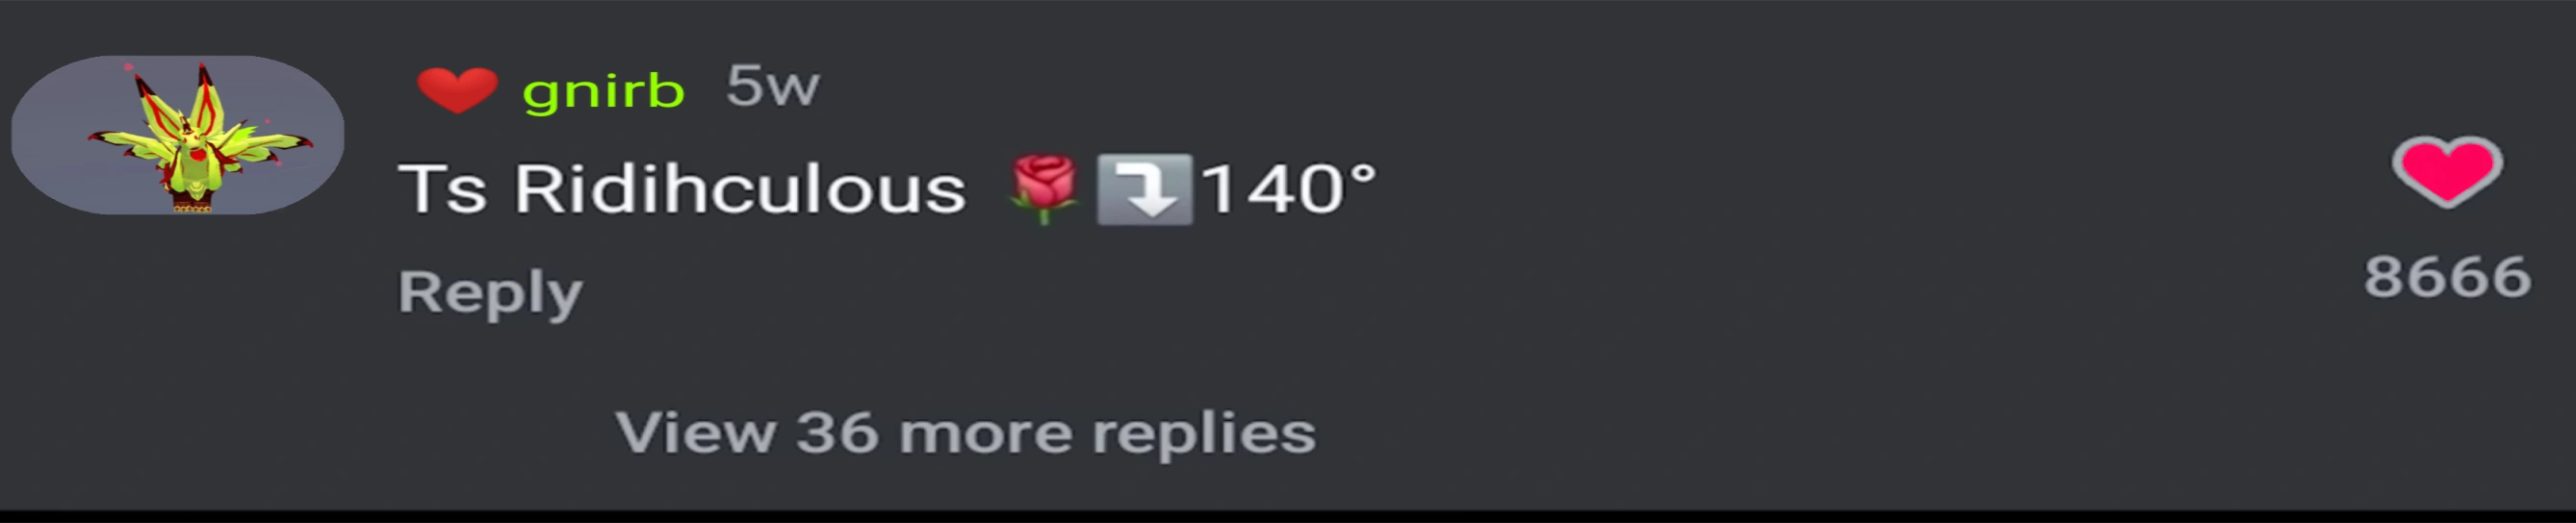The image size is (2576, 523).
Task: Click the downward arrow emoji in comment
Action: pyautogui.click(x=1144, y=188)
